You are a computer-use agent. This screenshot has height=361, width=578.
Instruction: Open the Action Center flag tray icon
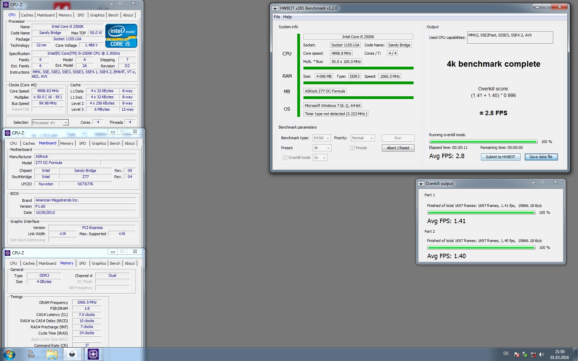tap(517, 354)
